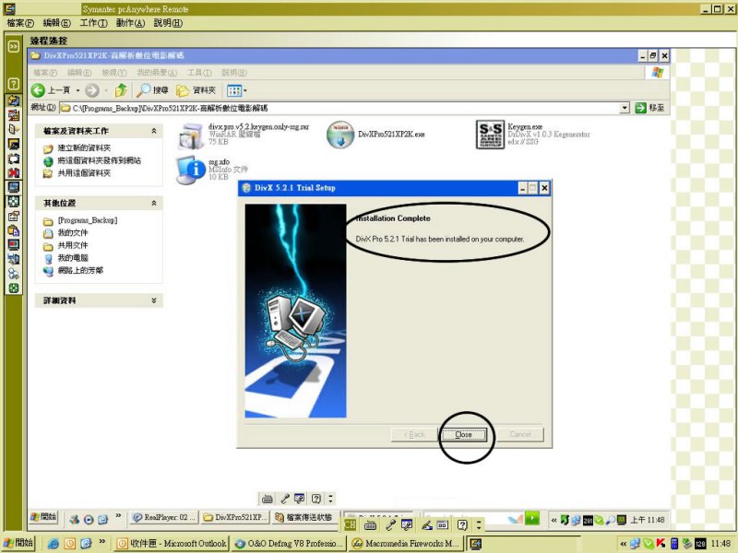Image resolution: width=738 pixels, height=553 pixels.
Task: Click the remote tray clock showing 上午 11:48
Action: point(648,520)
